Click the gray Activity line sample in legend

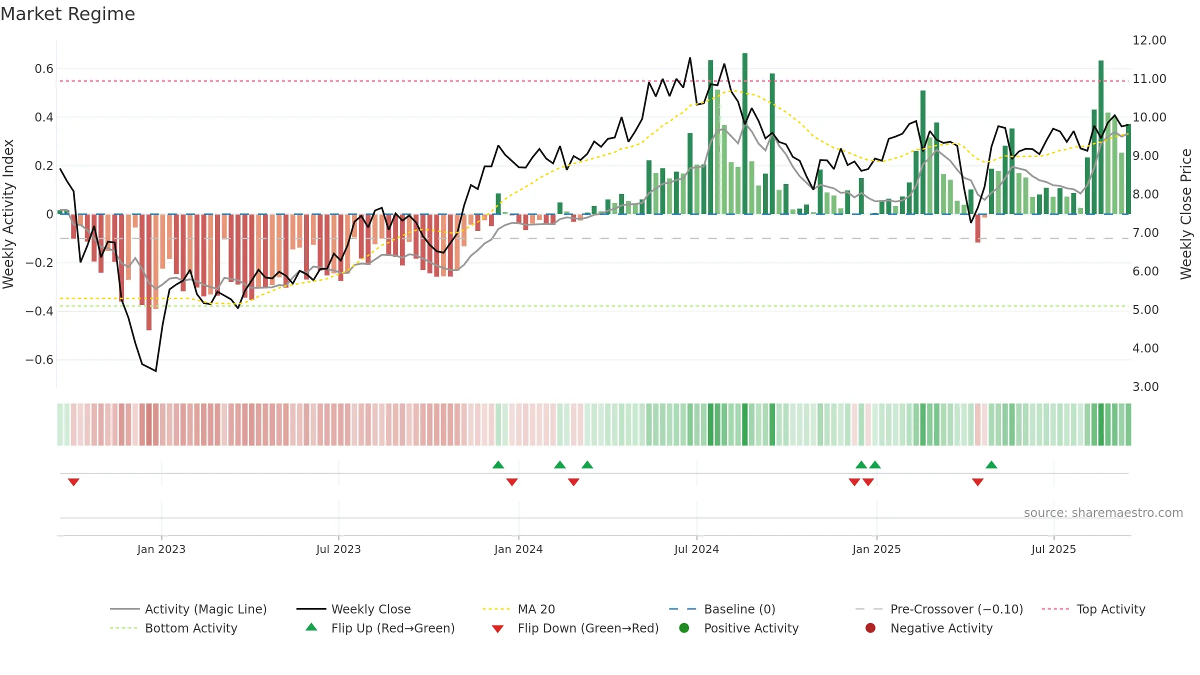[124, 609]
